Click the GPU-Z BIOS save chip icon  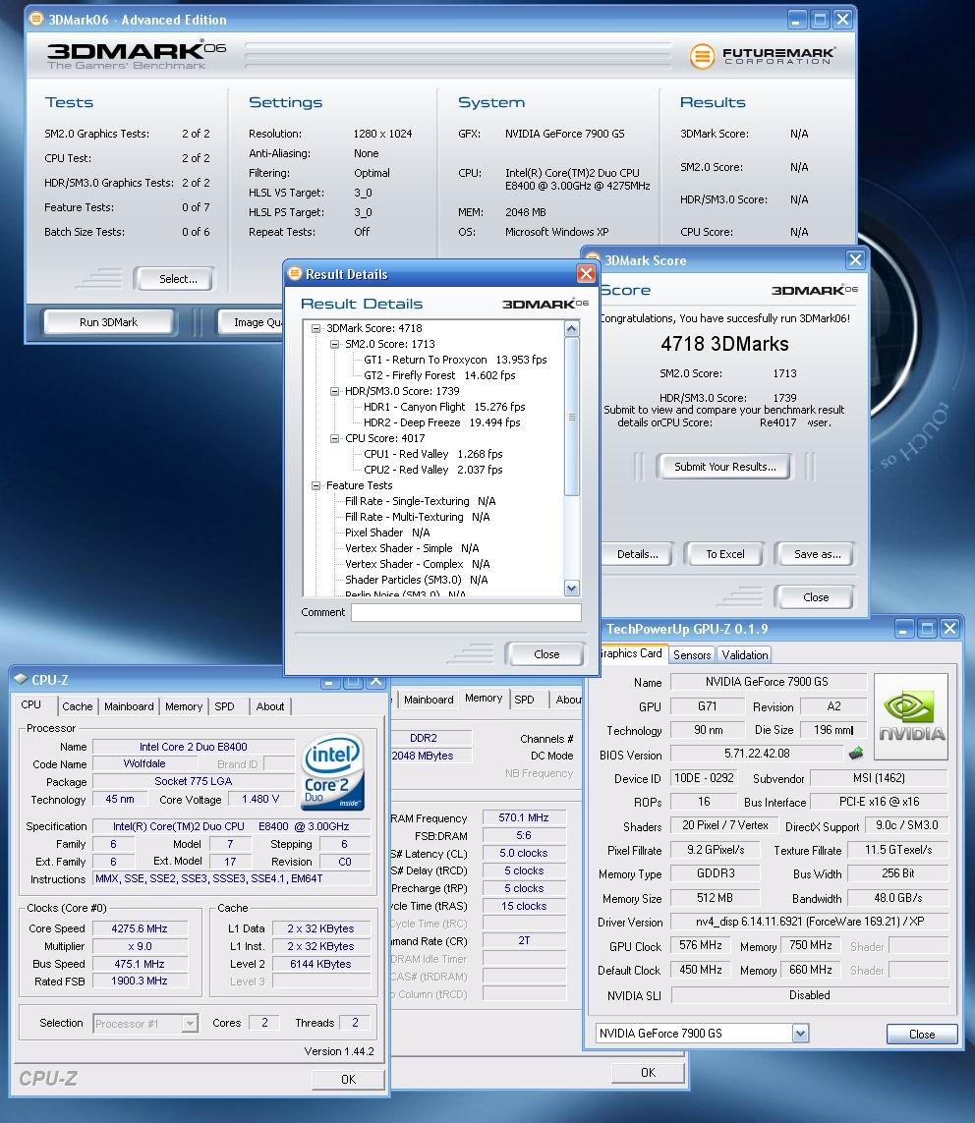pyautogui.click(x=855, y=754)
